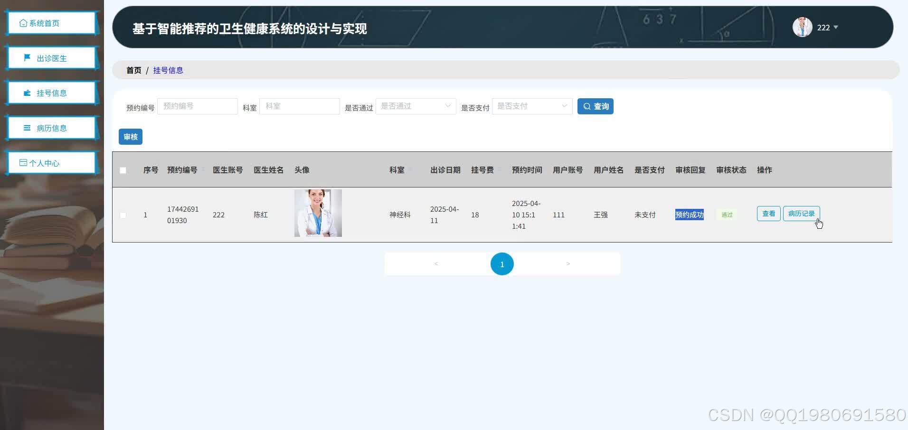Click the 病历记录 button
The height and width of the screenshot is (430, 908).
801,214
